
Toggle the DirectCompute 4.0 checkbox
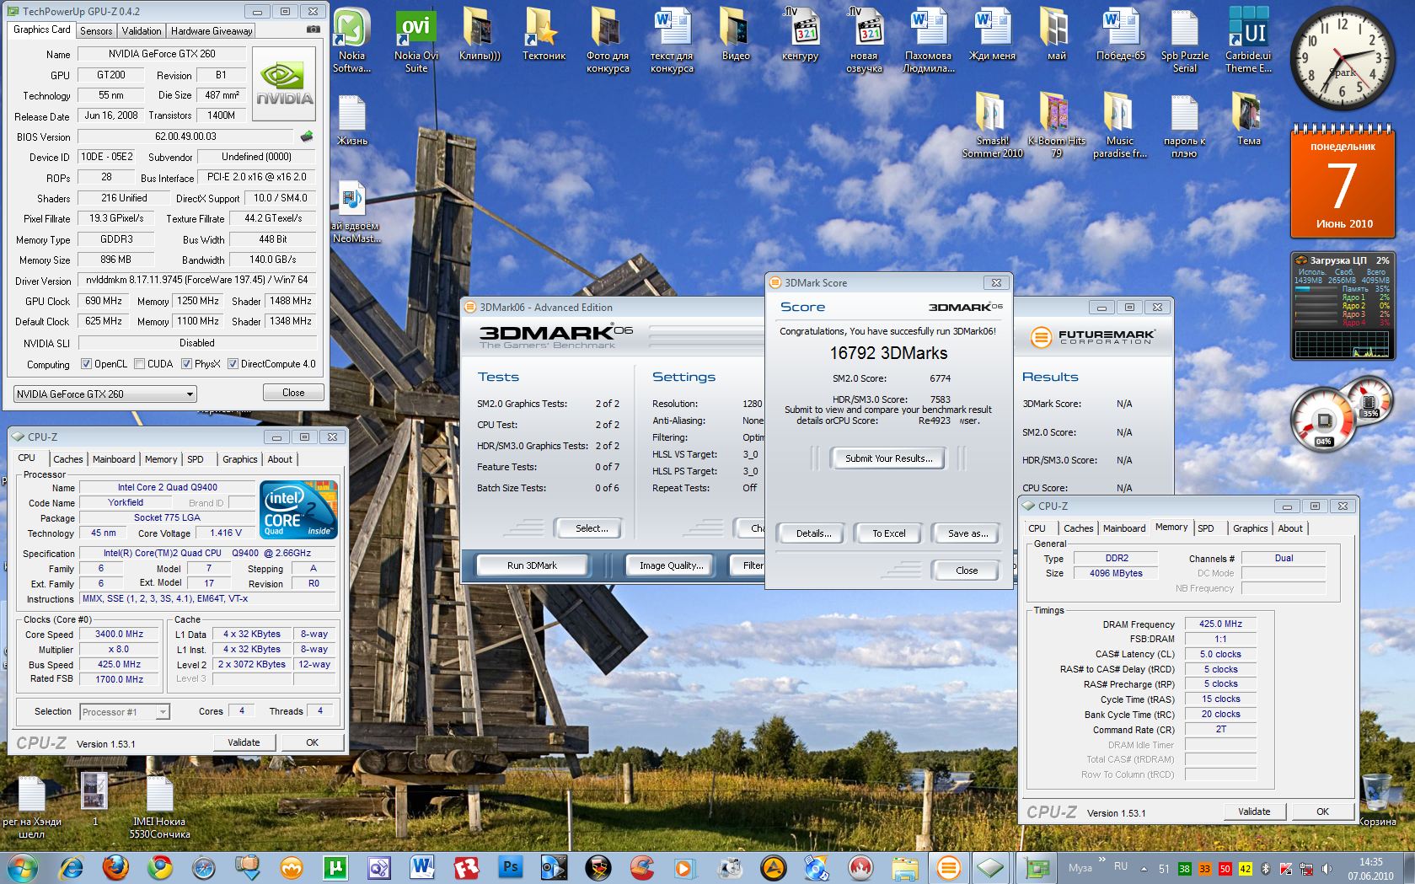coord(233,364)
